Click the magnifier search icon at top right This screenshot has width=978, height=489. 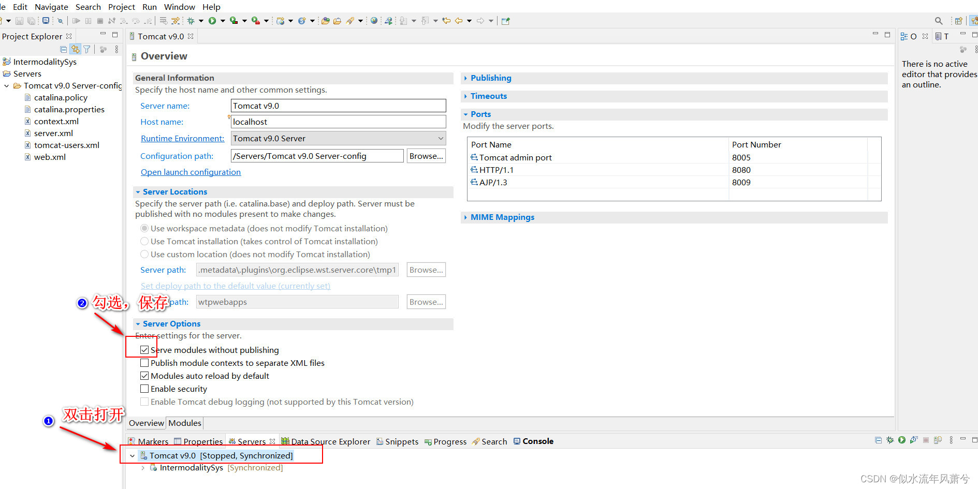(939, 21)
